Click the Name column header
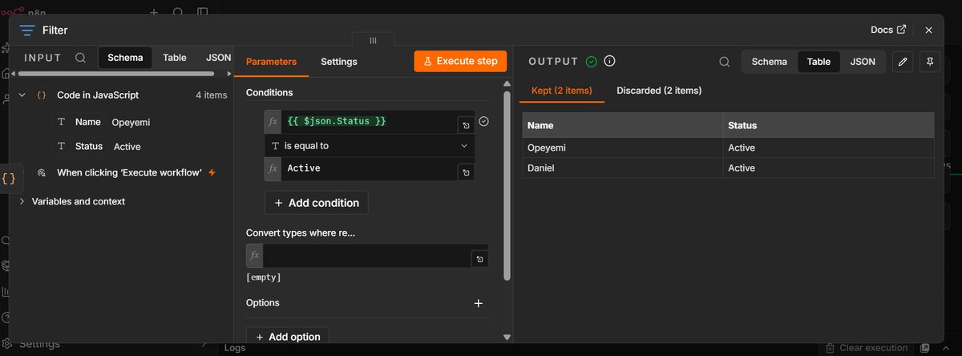The width and height of the screenshot is (962, 356). pyautogui.click(x=622, y=125)
